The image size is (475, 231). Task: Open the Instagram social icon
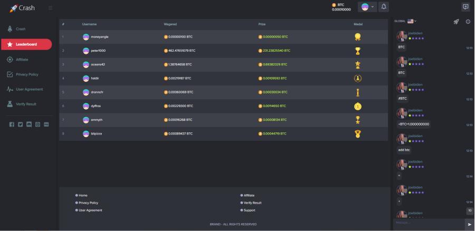[37, 124]
